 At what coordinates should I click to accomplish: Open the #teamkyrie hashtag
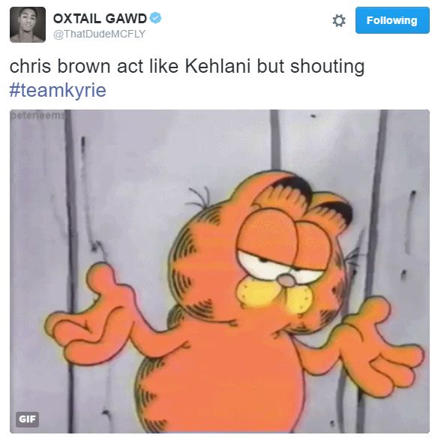point(58,90)
